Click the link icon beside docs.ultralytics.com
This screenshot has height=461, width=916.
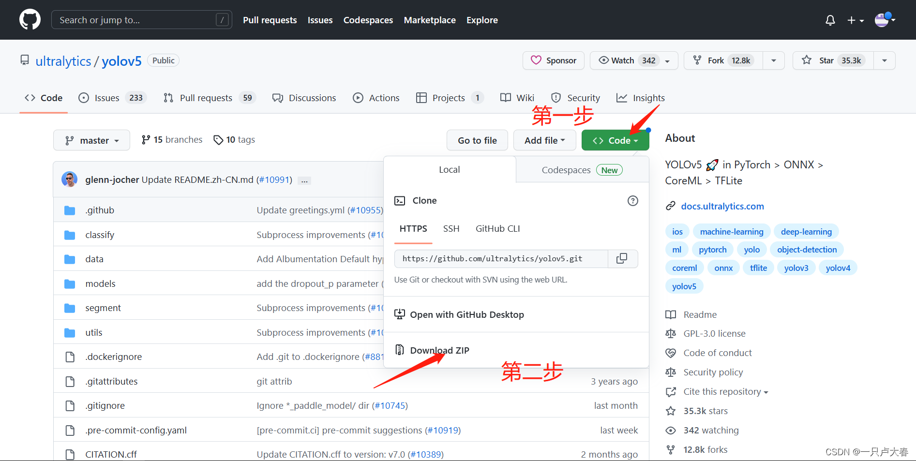point(671,206)
